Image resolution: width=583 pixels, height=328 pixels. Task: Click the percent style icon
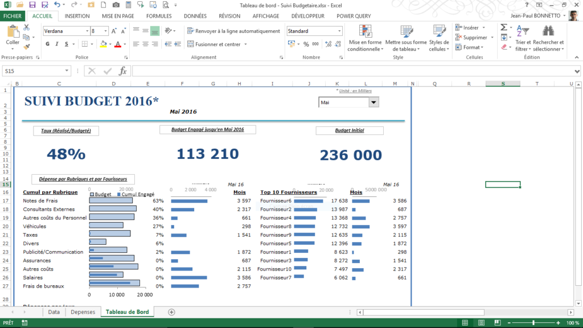[x=306, y=44]
